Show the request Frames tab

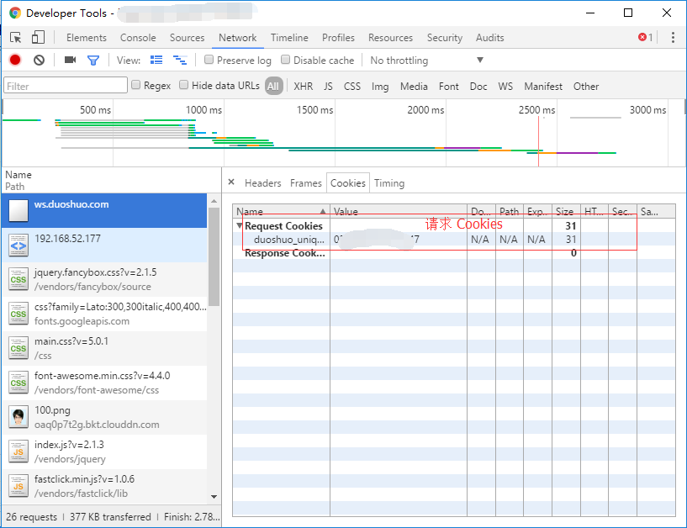[306, 183]
